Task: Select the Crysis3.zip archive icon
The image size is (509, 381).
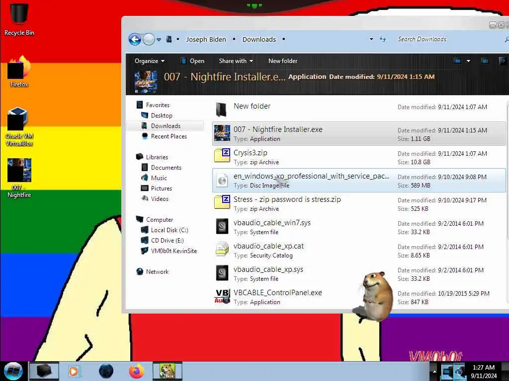Action: (222, 156)
